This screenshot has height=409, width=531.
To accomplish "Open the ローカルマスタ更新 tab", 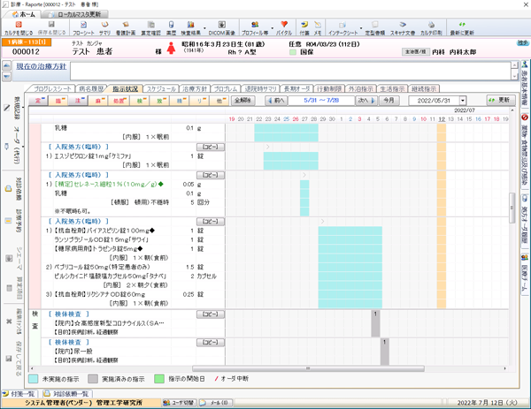I will coord(75,14).
